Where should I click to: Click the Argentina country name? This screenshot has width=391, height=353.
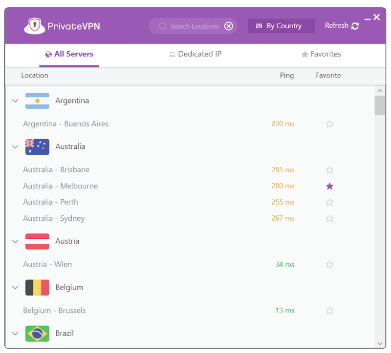pyautogui.click(x=72, y=101)
